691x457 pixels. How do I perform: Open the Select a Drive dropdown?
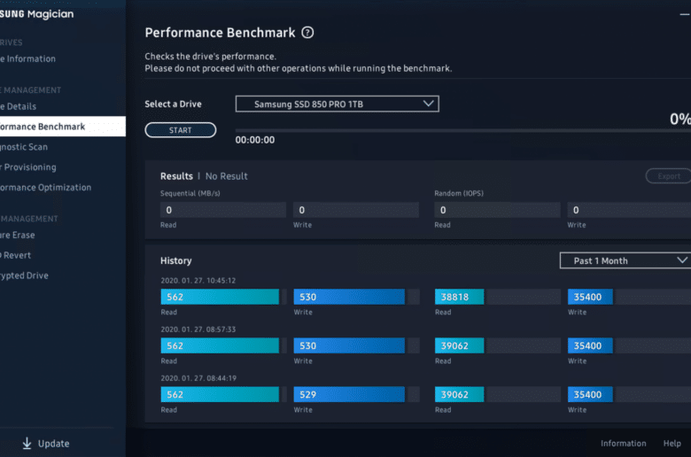click(338, 104)
